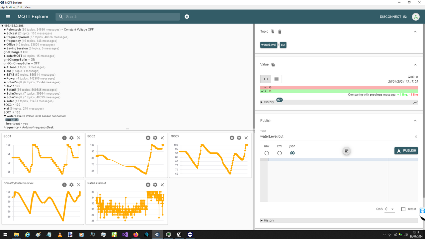Open VLC from the taskbar

[60, 234]
